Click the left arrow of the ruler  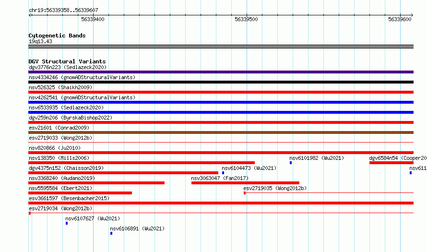[x=30, y=15]
